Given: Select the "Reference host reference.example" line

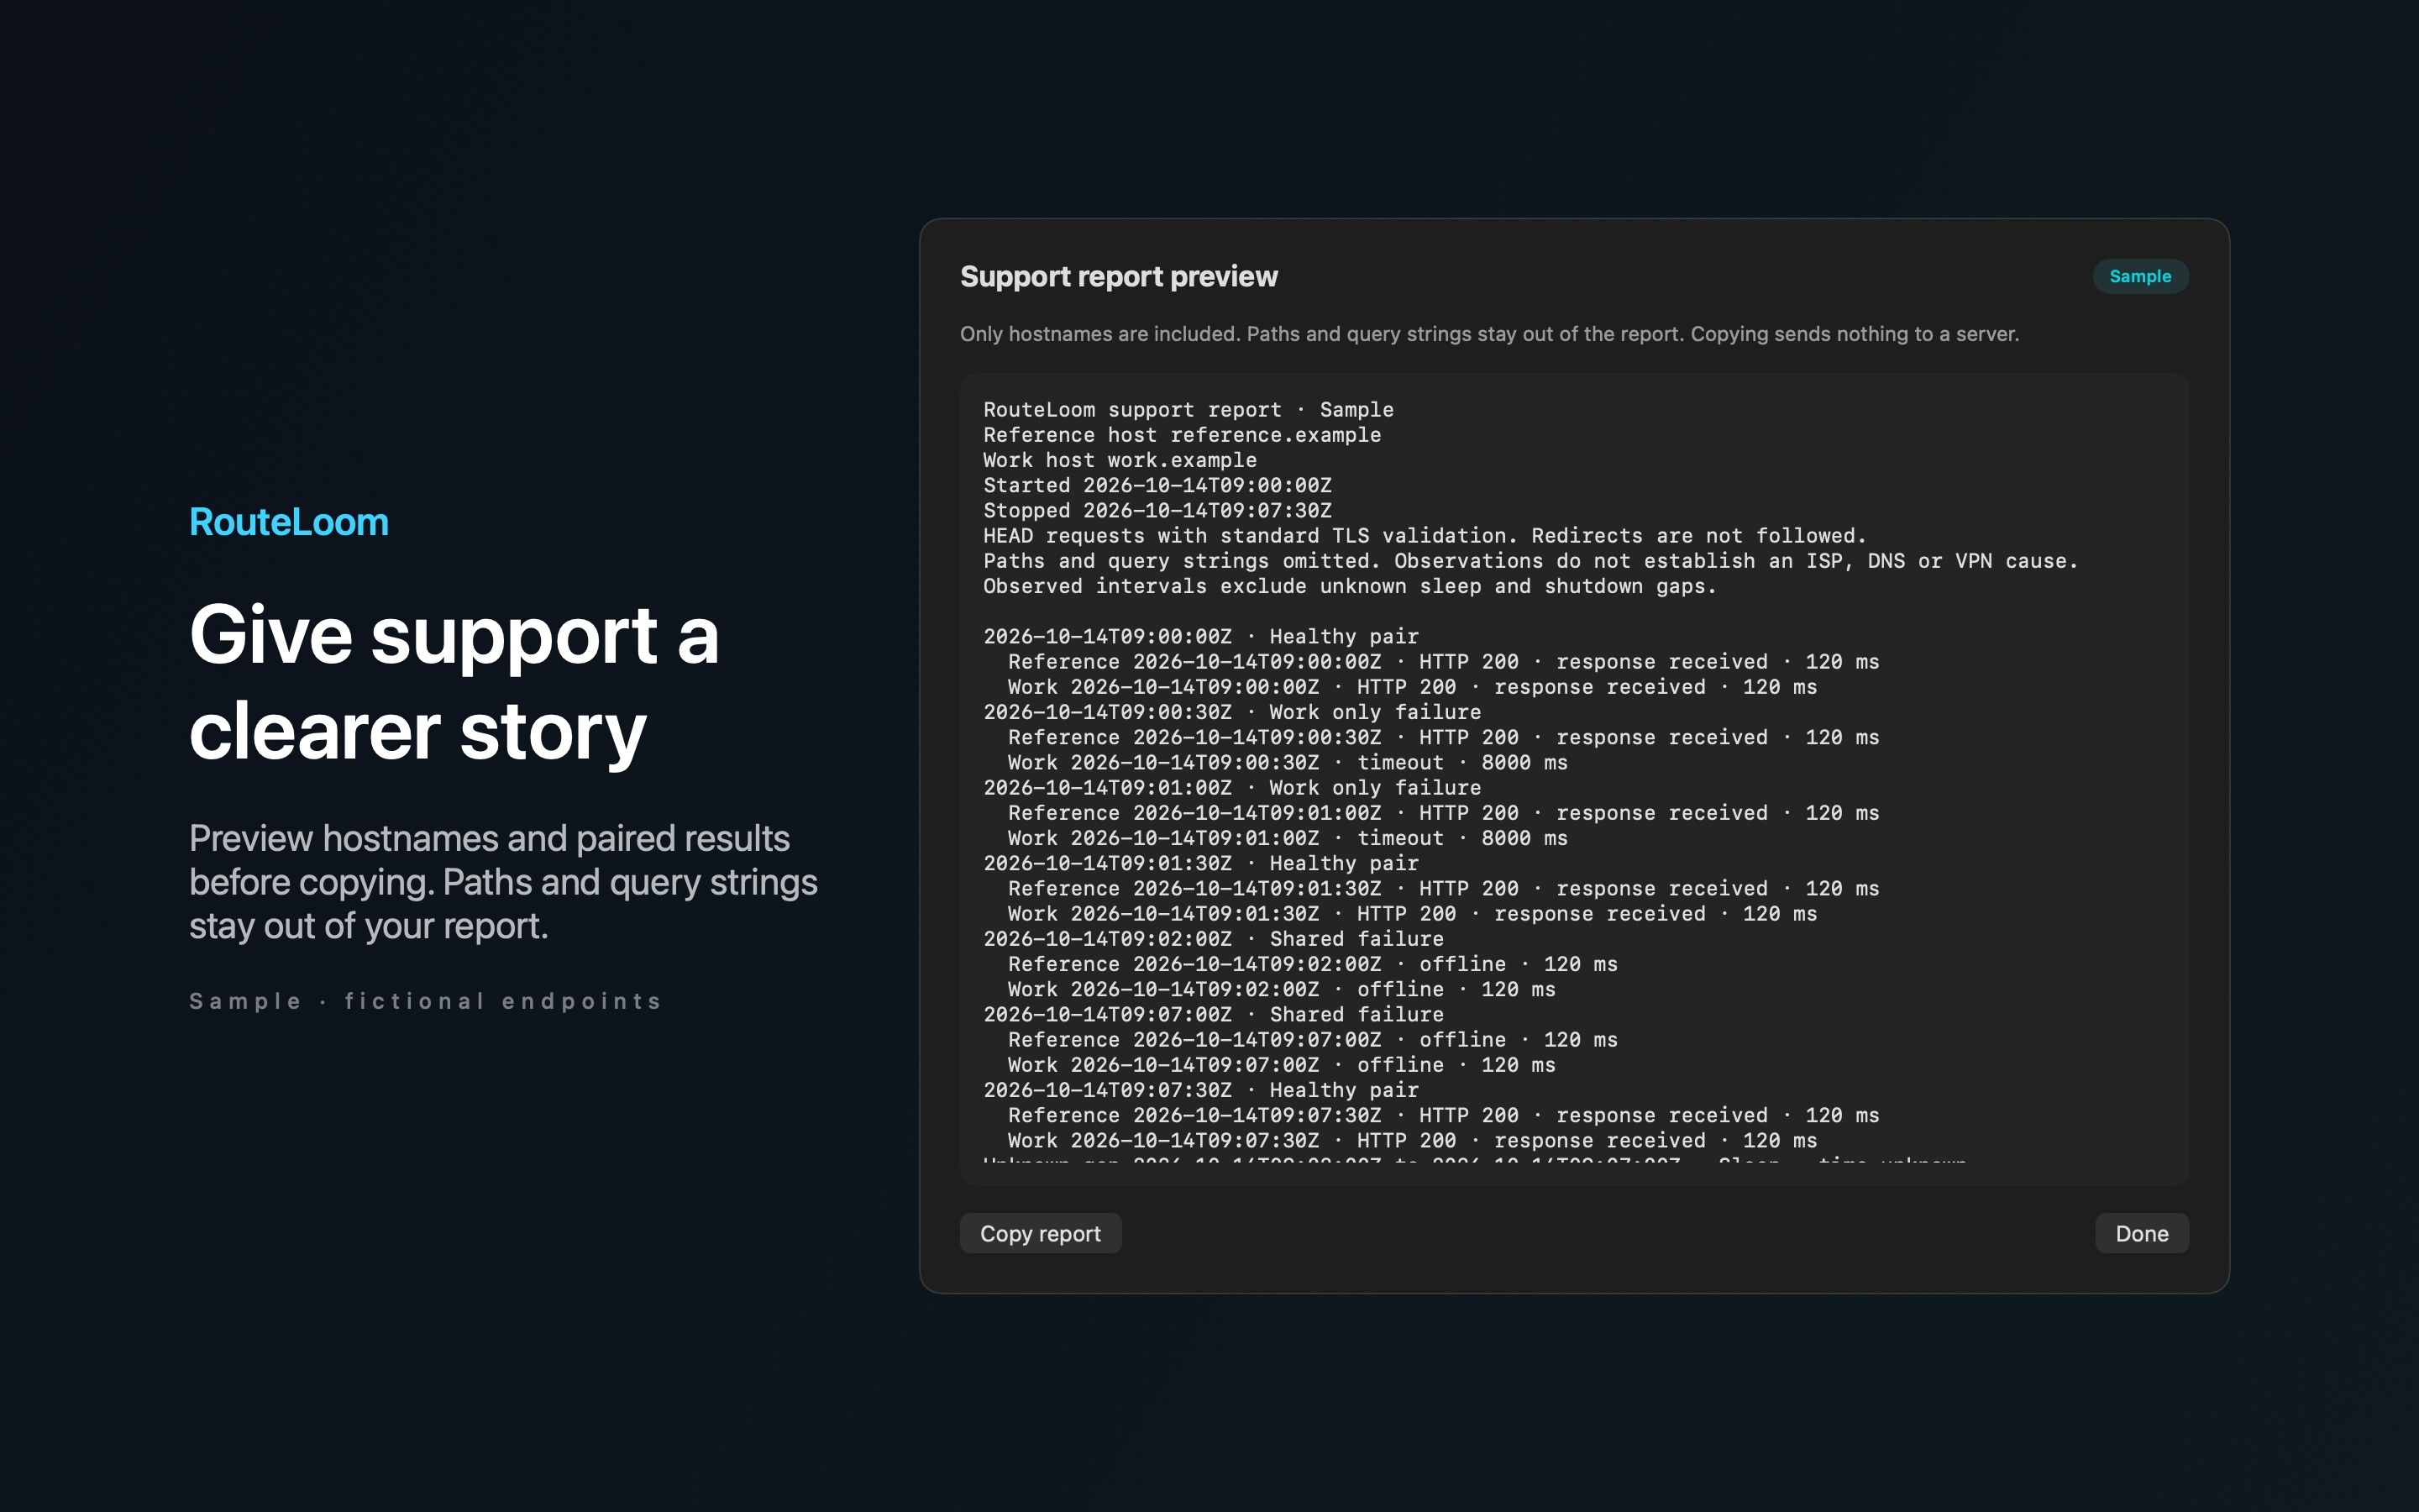Looking at the screenshot, I should click(x=1183, y=435).
